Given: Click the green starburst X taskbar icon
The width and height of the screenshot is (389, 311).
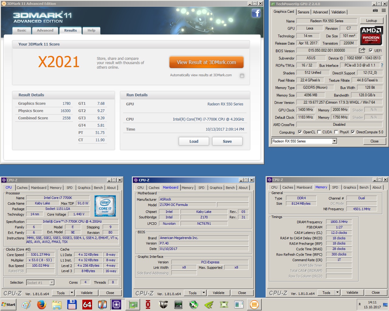Looking at the screenshot, I should point(194,304).
